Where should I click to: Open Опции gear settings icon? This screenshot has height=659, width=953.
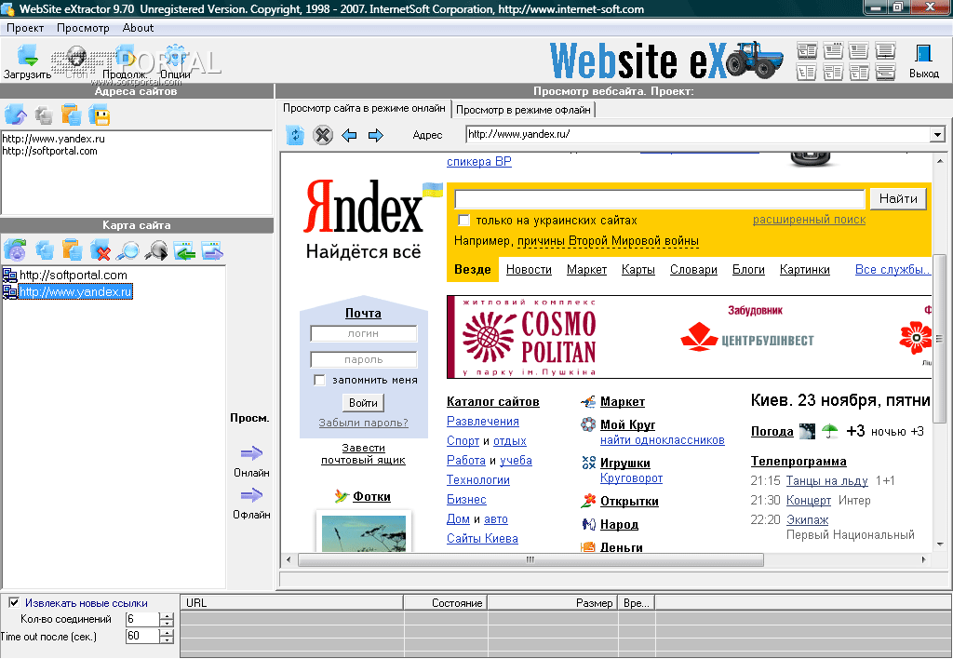tap(175, 56)
